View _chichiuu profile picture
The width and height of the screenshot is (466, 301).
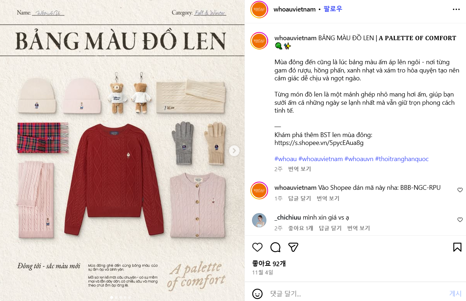pos(259,220)
